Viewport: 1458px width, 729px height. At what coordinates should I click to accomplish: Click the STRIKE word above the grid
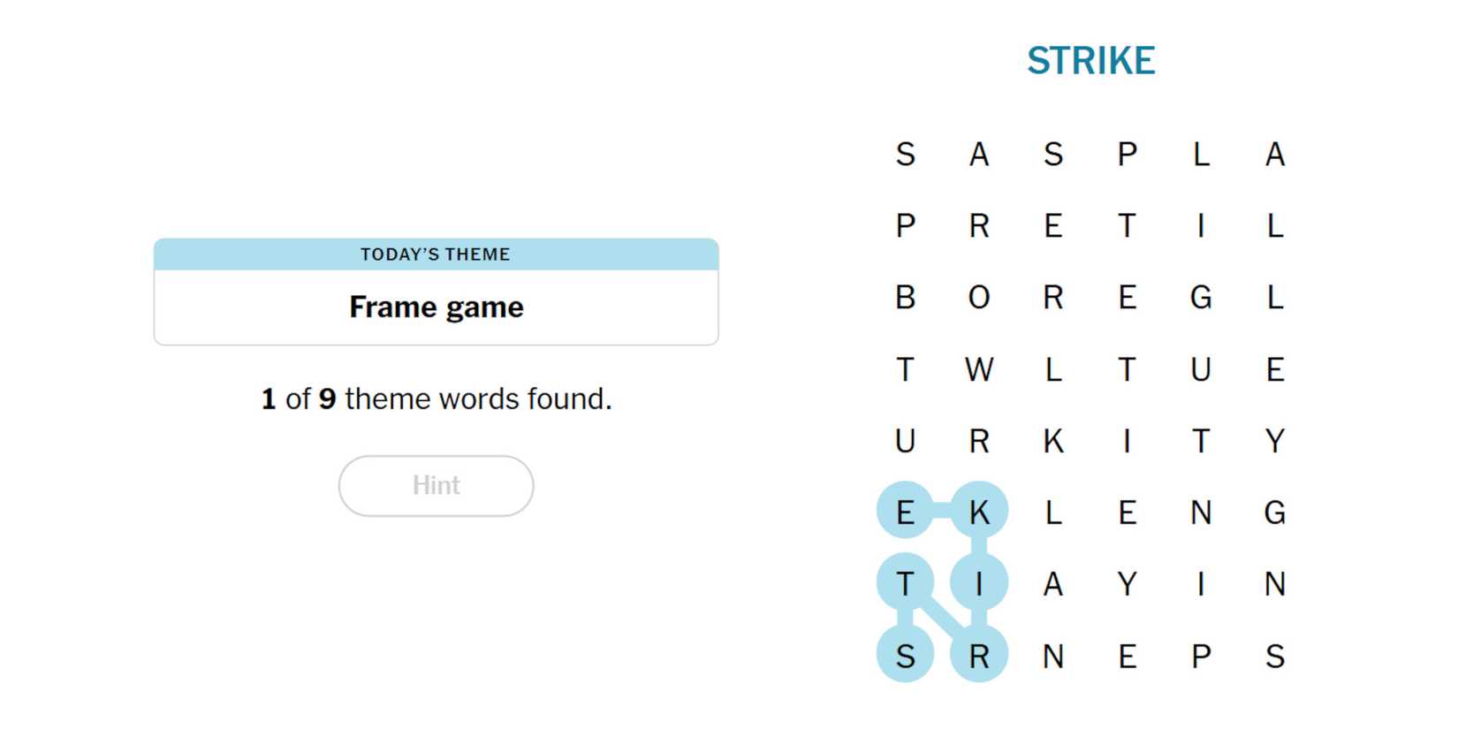pyautogui.click(x=1090, y=61)
